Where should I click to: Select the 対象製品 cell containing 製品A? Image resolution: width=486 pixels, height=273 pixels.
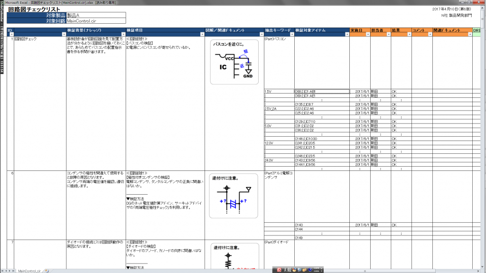(96, 15)
